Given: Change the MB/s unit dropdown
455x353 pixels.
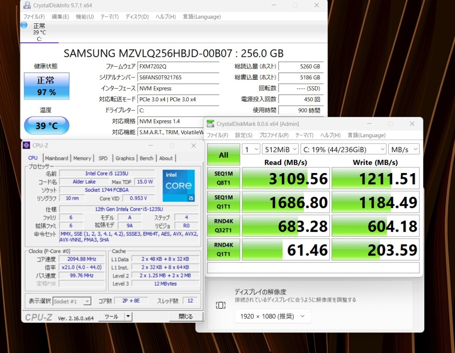Looking at the screenshot, I should (404, 149).
